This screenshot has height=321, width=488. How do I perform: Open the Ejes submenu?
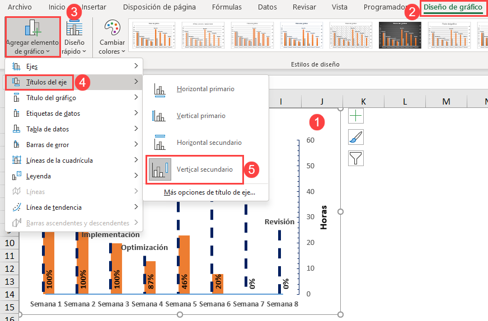pos(74,66)
